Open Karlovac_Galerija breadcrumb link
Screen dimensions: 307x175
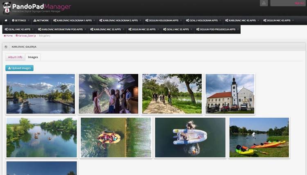coord(26,36)
